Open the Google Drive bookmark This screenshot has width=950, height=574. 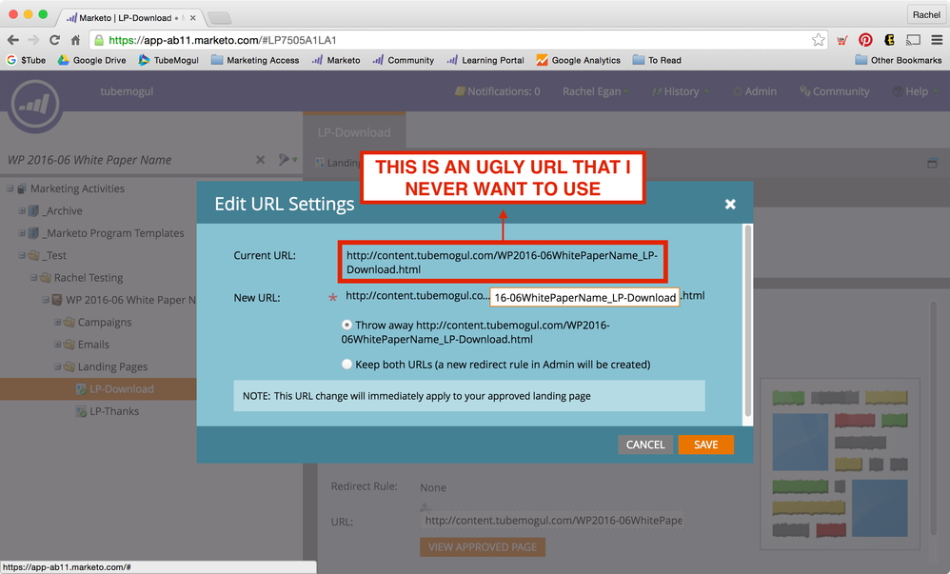tap(92, 60)
